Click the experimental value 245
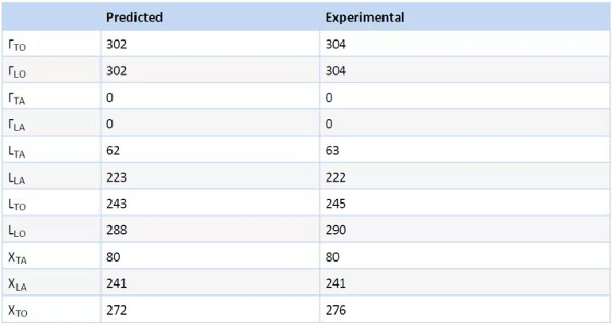Viewport: 613px width, 325px height. point(335,204)
